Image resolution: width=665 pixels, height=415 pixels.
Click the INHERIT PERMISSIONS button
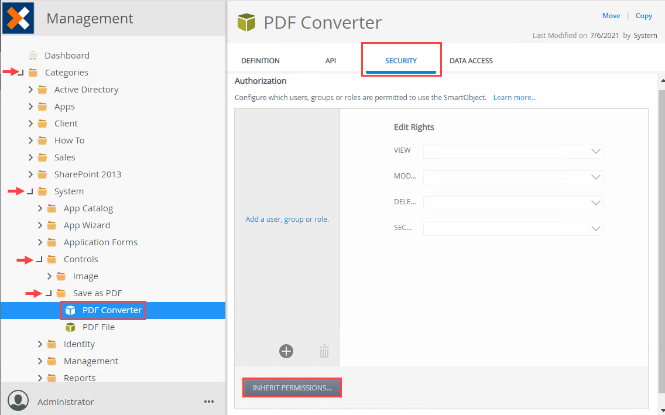[292, 388]
